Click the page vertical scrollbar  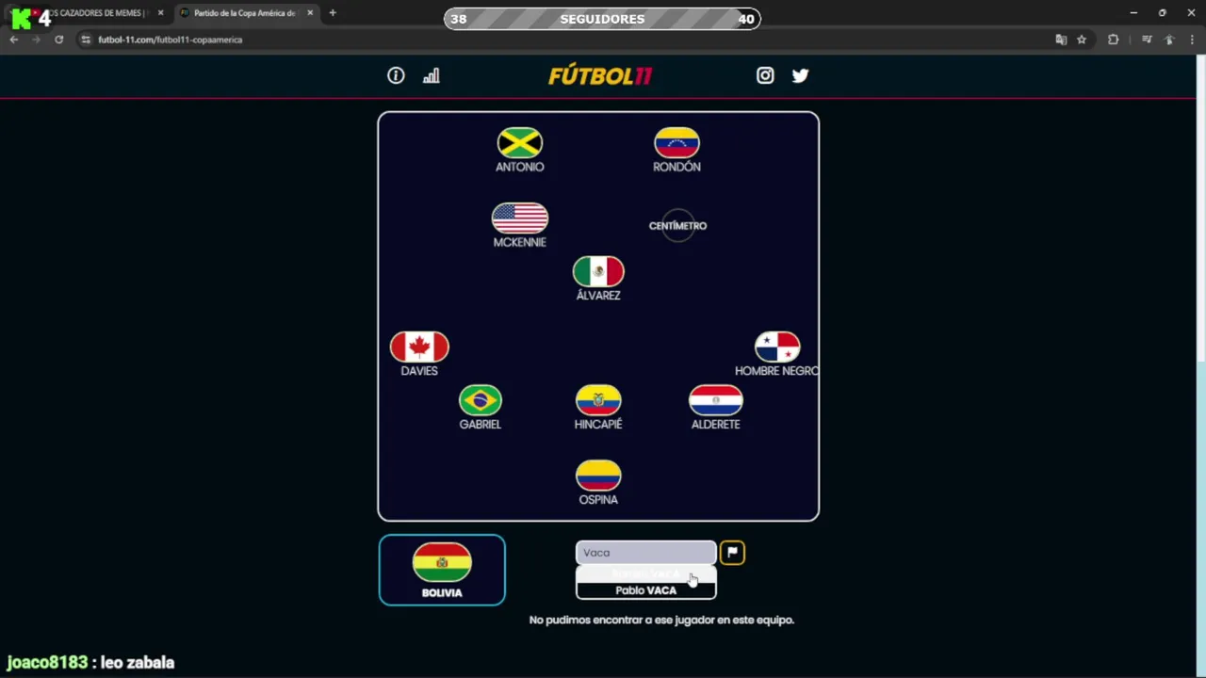pyautogui.click(x=1201, y=366)
